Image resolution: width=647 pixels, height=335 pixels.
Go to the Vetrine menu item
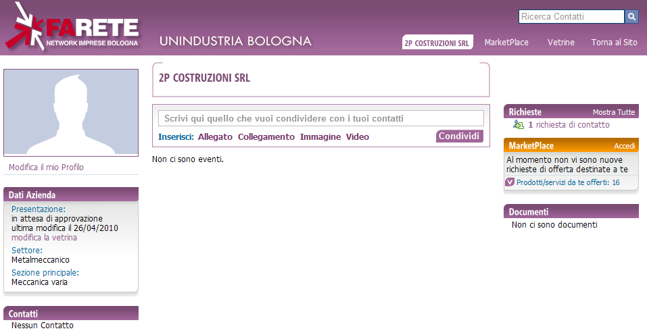pyautogui.click(x=560, y=43)
